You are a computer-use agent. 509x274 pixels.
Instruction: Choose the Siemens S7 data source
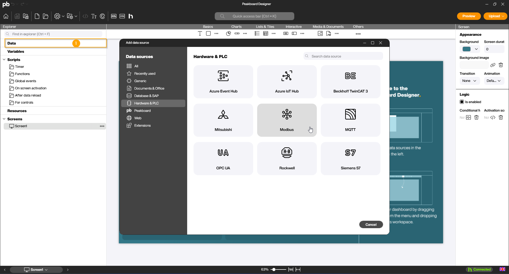point(350,158)
